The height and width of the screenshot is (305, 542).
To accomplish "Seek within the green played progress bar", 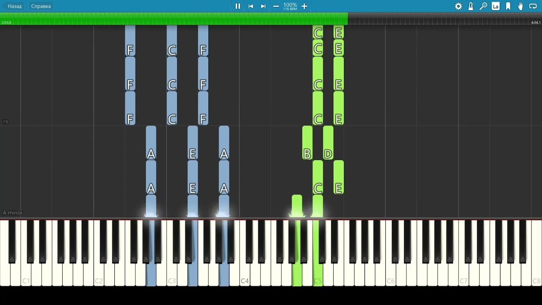I will tap(174, 19).
